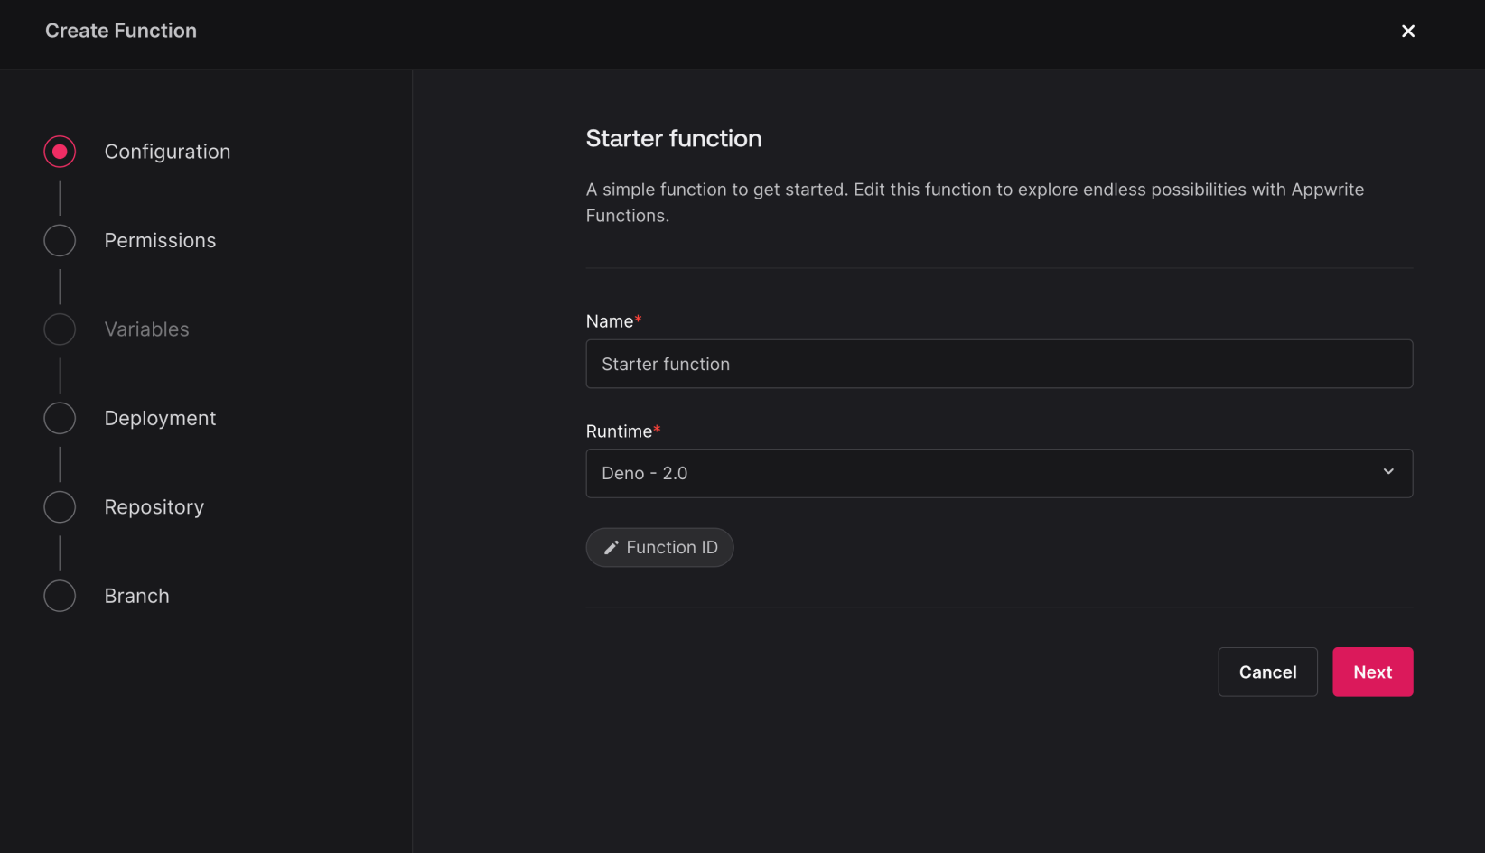Navigate to the Repository step label
Image resolution: width=1485 pixels, height=853 pixels.
154,507
